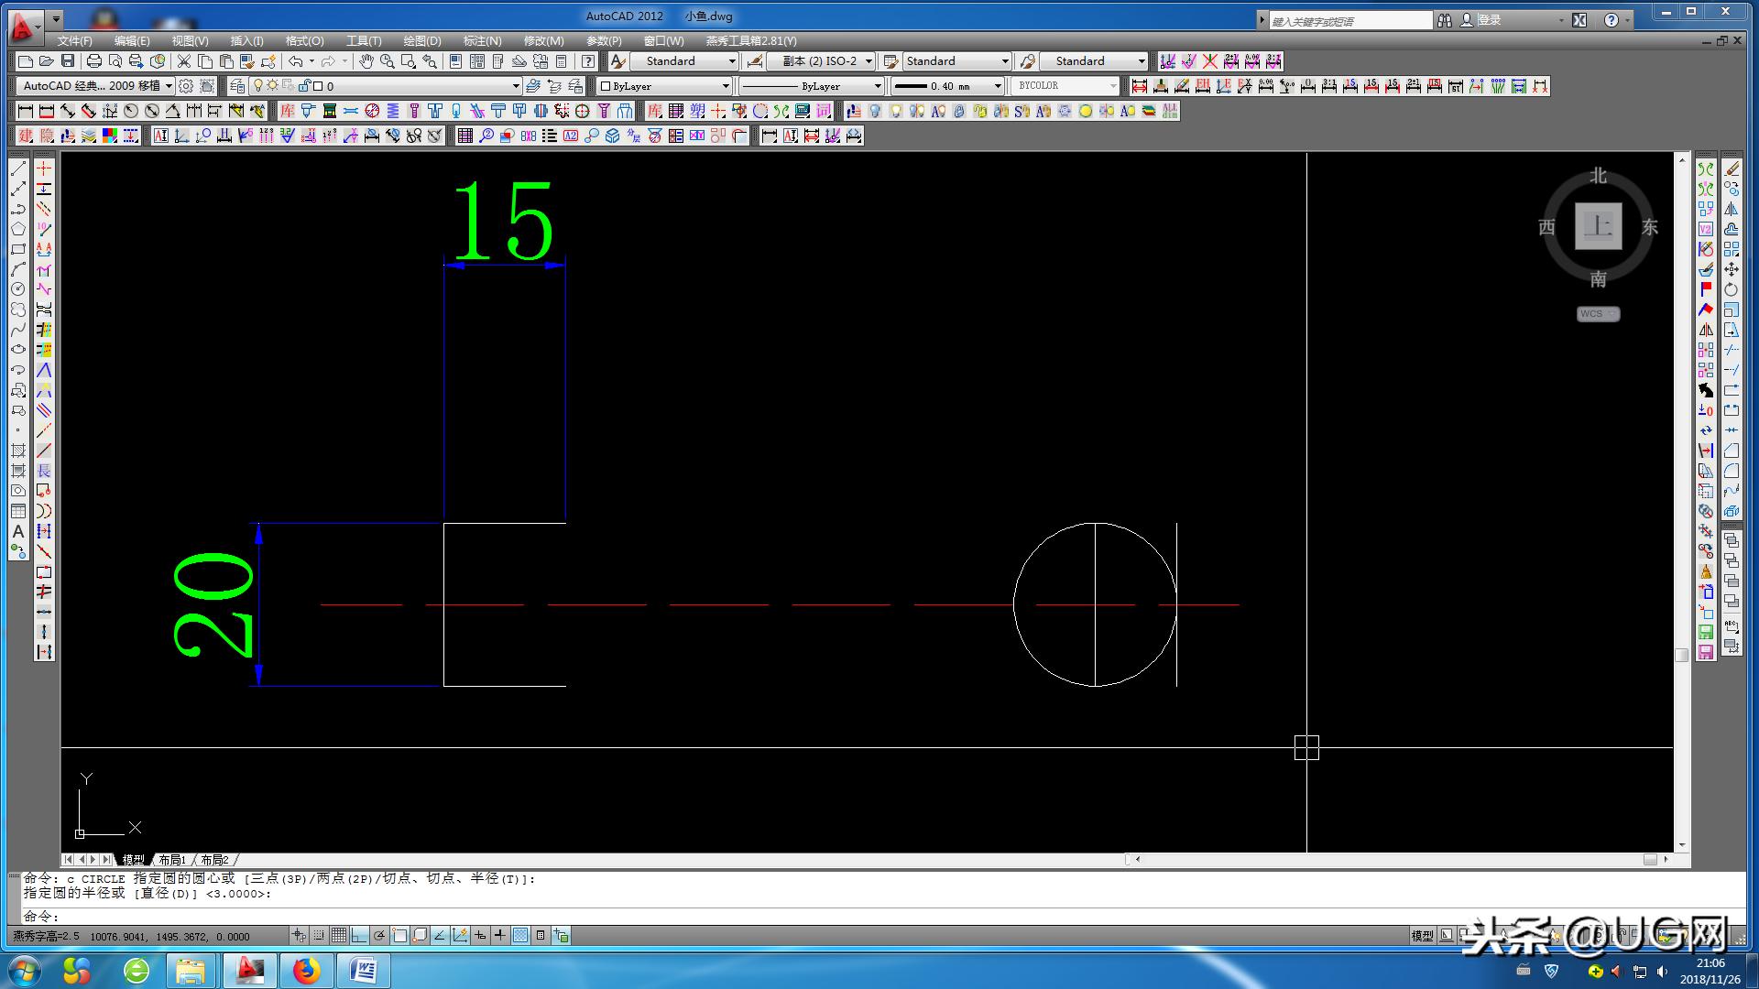Screen dimensions: 1759x989
Task: Select the multiline text A tool
Action: coord(17,531)
